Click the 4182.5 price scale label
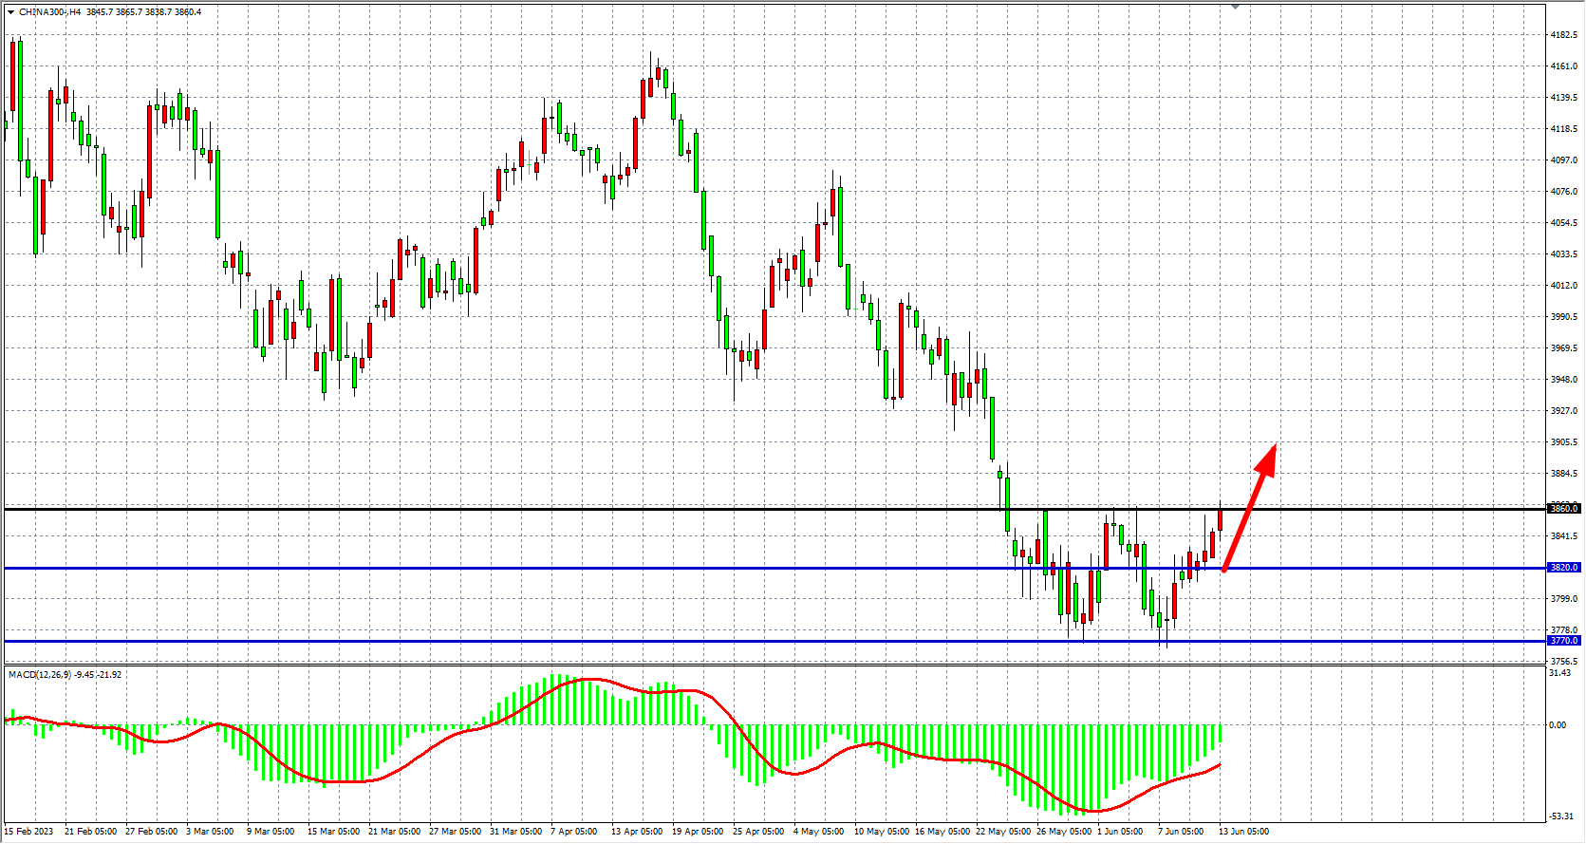Viewport: 1586px width, 844px height. 1564,35
